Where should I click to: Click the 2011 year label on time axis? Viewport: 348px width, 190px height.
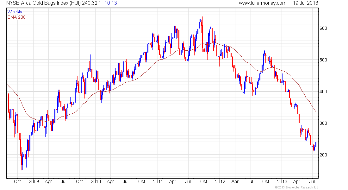click(158, 181)
